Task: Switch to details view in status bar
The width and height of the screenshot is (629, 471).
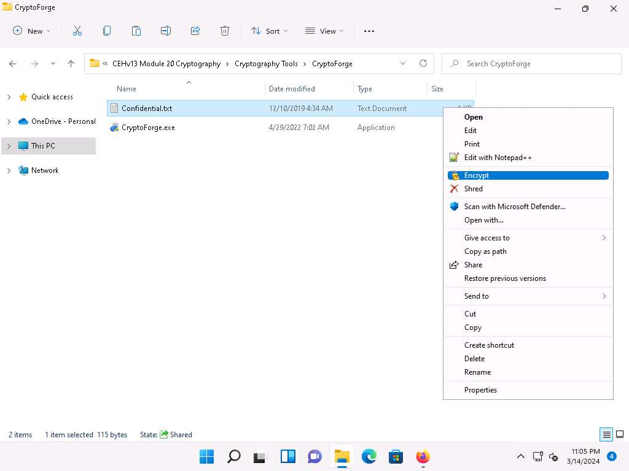Action: pos(606,435)
